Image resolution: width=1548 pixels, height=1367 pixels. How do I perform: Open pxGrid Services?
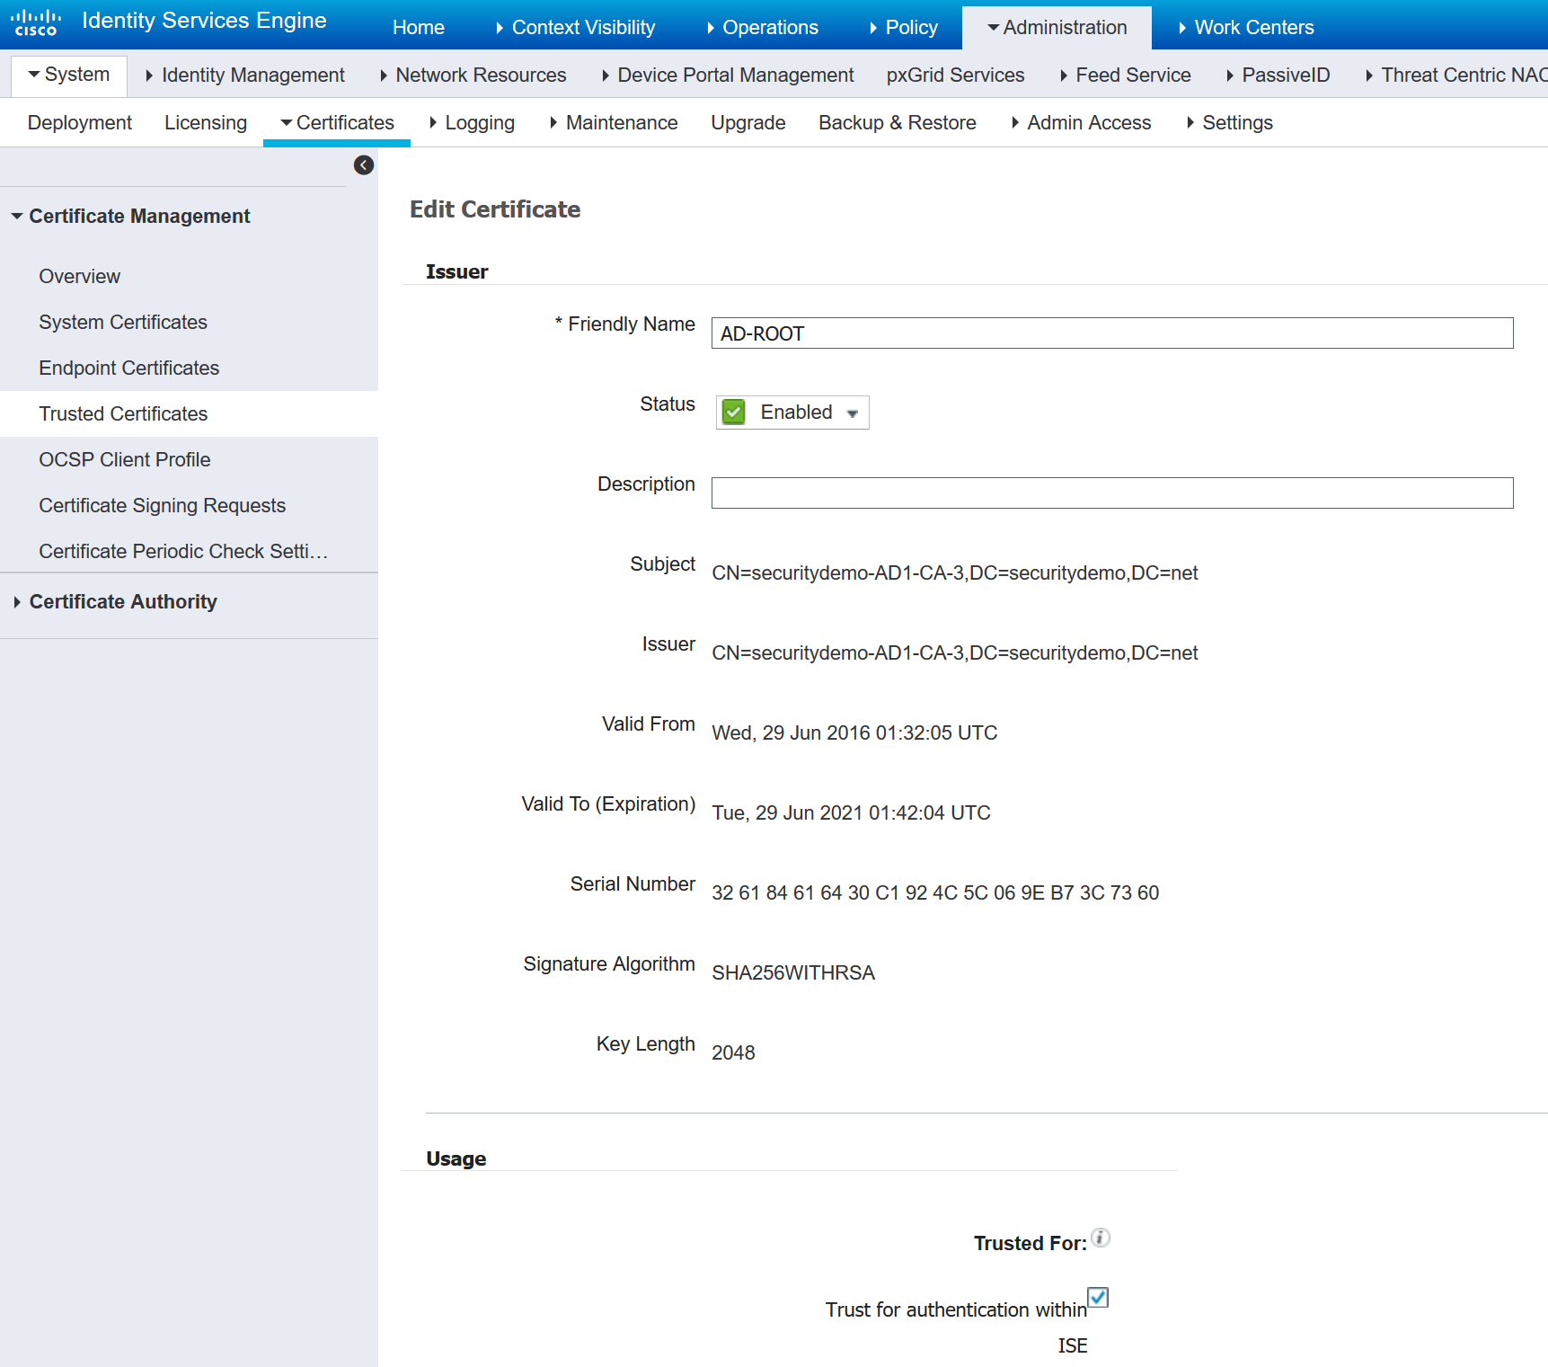956,75
